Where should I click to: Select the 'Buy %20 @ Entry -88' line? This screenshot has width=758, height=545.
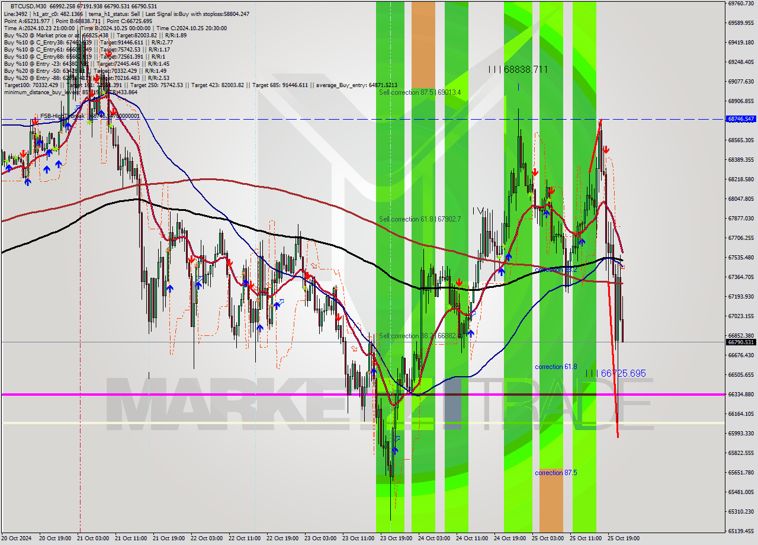(x=86, y=78)
